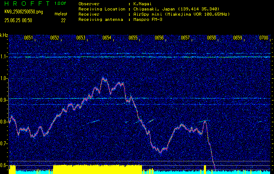Click the HROFFT title text

(x=27, y=3)
